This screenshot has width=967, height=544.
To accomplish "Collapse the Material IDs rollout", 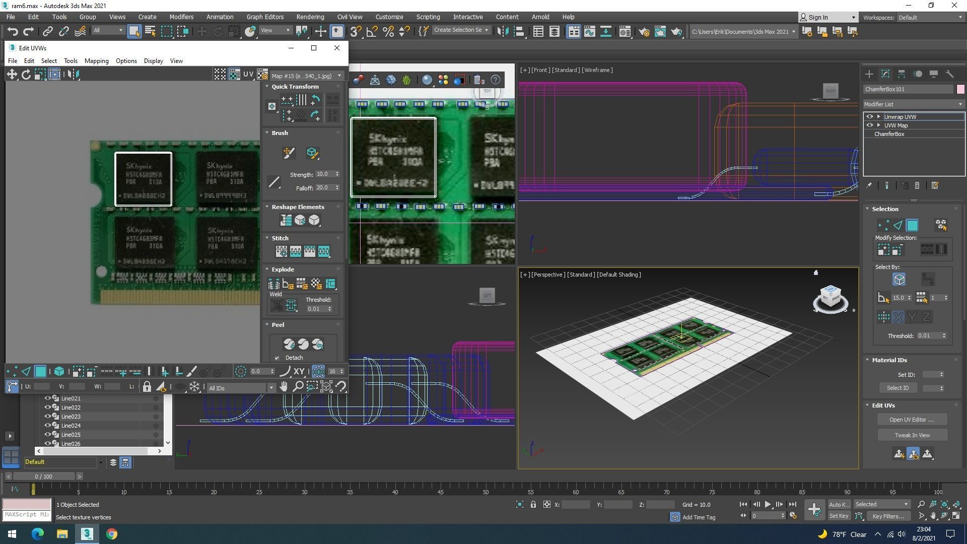I will 867,360.
